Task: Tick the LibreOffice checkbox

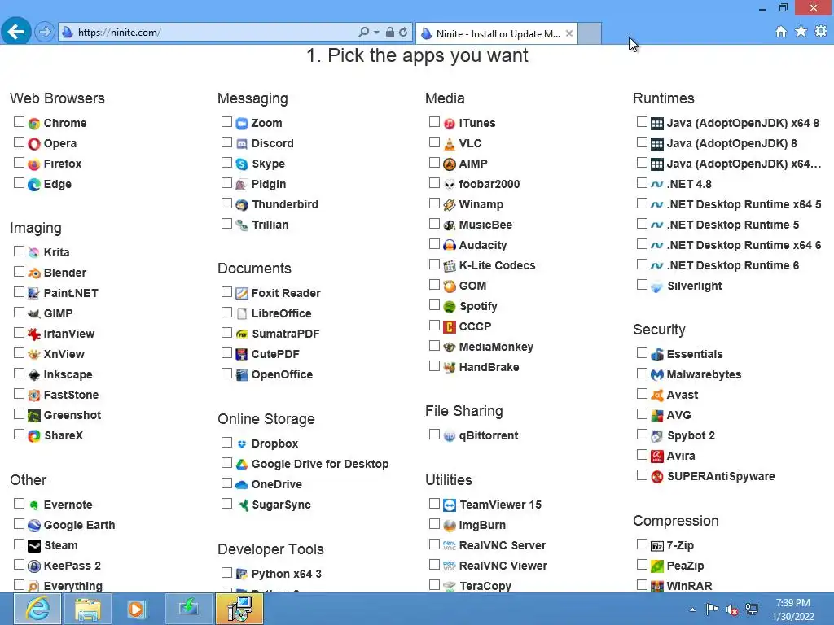Action: (226, 312)
